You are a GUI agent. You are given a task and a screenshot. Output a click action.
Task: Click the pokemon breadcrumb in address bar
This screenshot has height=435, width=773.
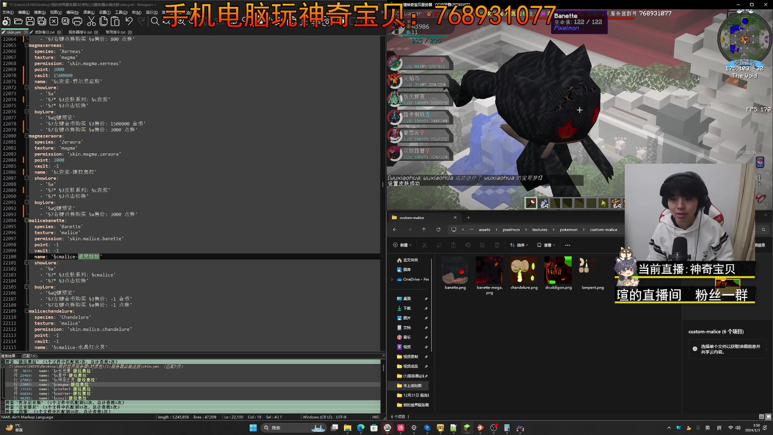coord(568,230)
